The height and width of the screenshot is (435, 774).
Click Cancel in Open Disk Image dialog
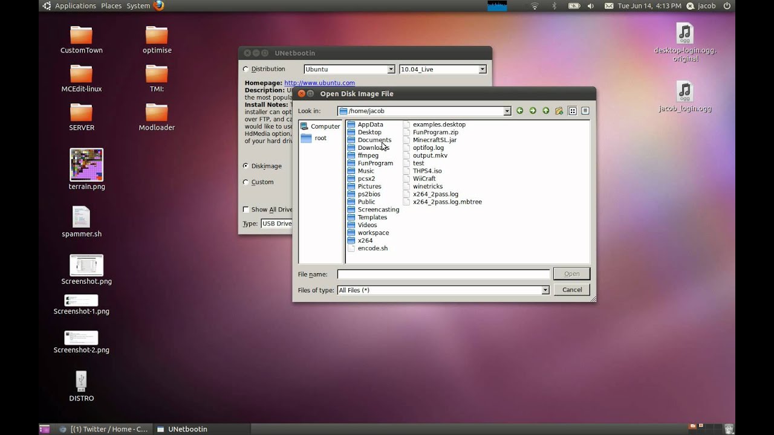(x=572, y=289)
